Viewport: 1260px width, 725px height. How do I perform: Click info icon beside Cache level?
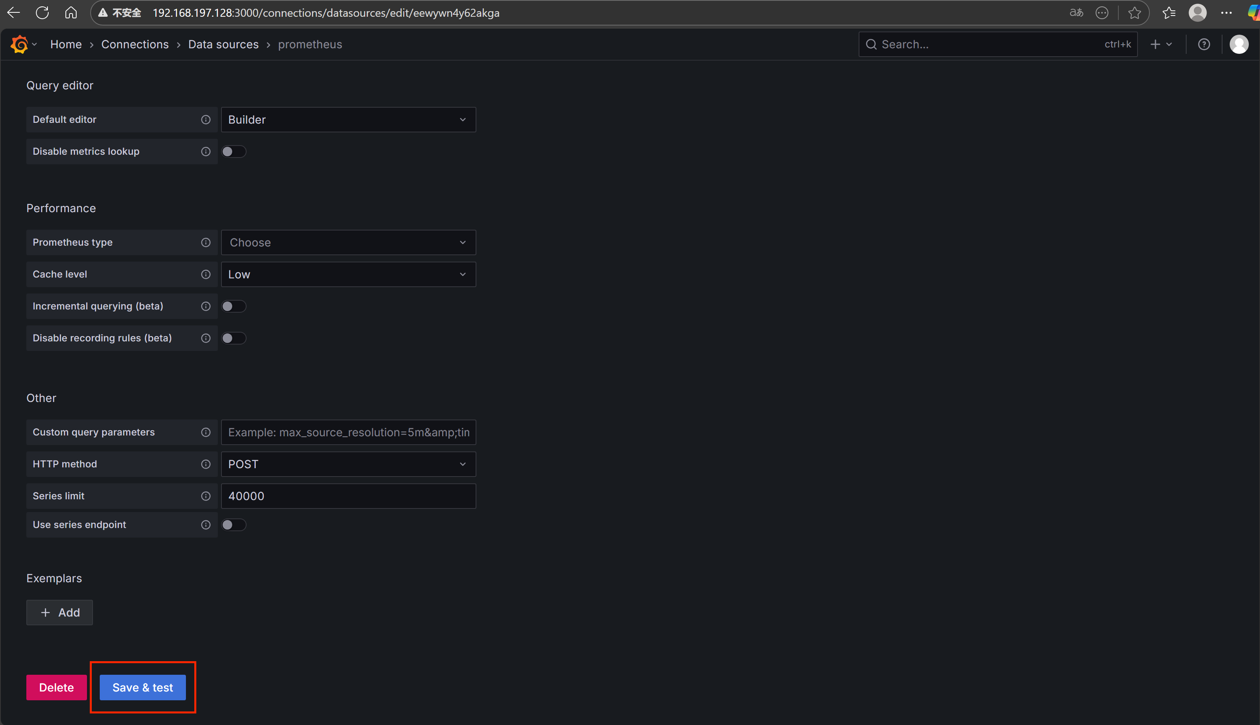click(206, 274)
